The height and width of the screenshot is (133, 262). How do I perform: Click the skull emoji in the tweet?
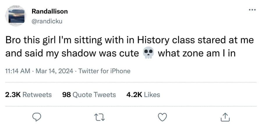(148, 54)
